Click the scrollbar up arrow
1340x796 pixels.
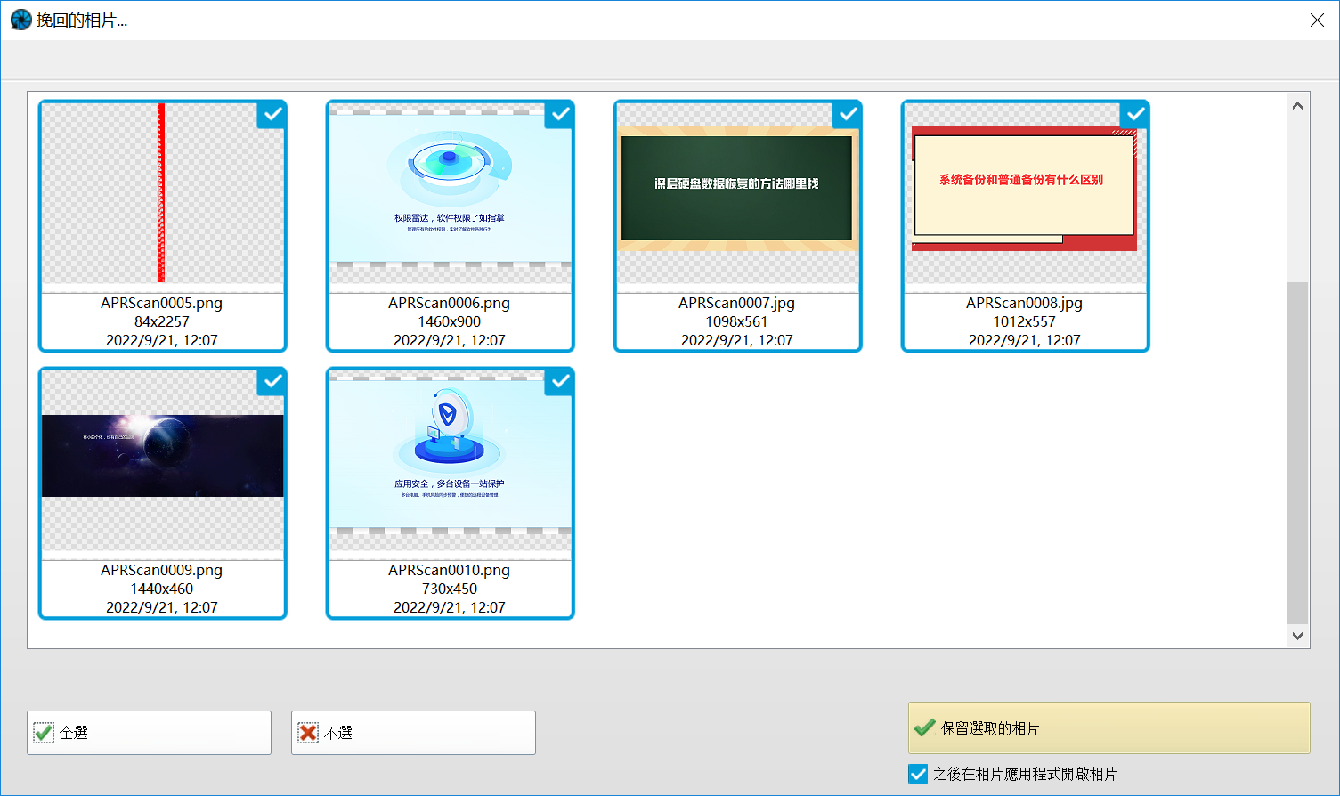[1297, 105]
